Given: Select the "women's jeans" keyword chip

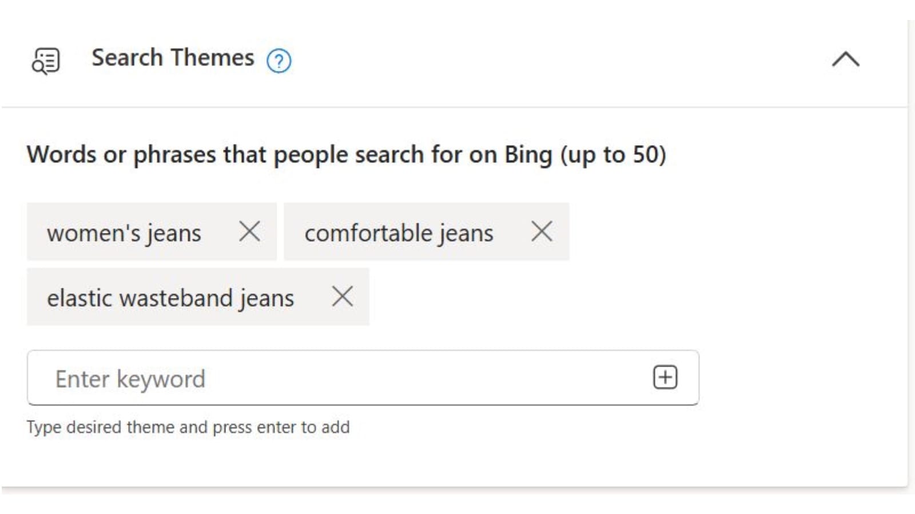Looking at the screenshot, I should pyautogui.click(x=124, y=232).
